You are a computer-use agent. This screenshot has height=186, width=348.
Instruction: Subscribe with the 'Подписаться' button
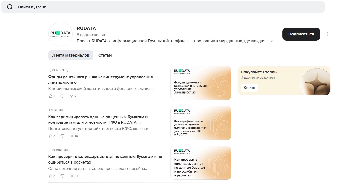[x=301, y=34]
